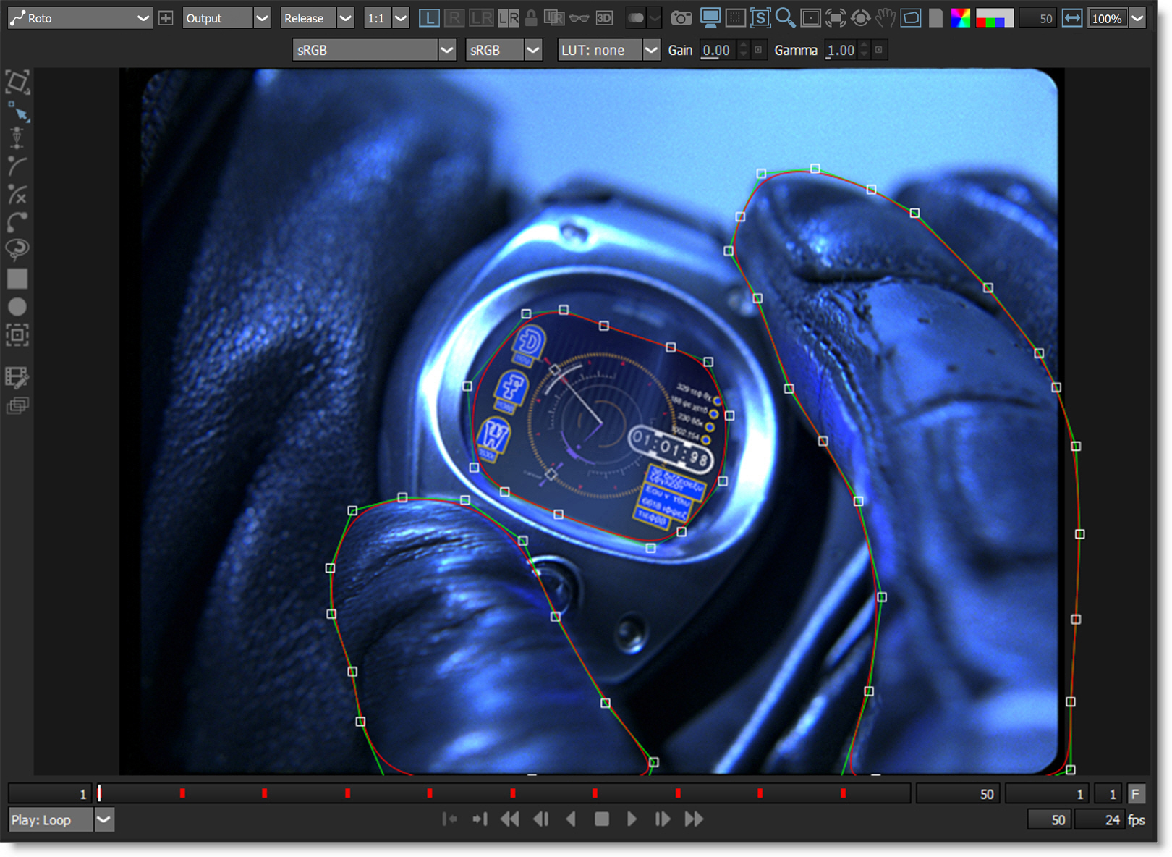Toggle the left eye L view

click(x=429, y=18)
